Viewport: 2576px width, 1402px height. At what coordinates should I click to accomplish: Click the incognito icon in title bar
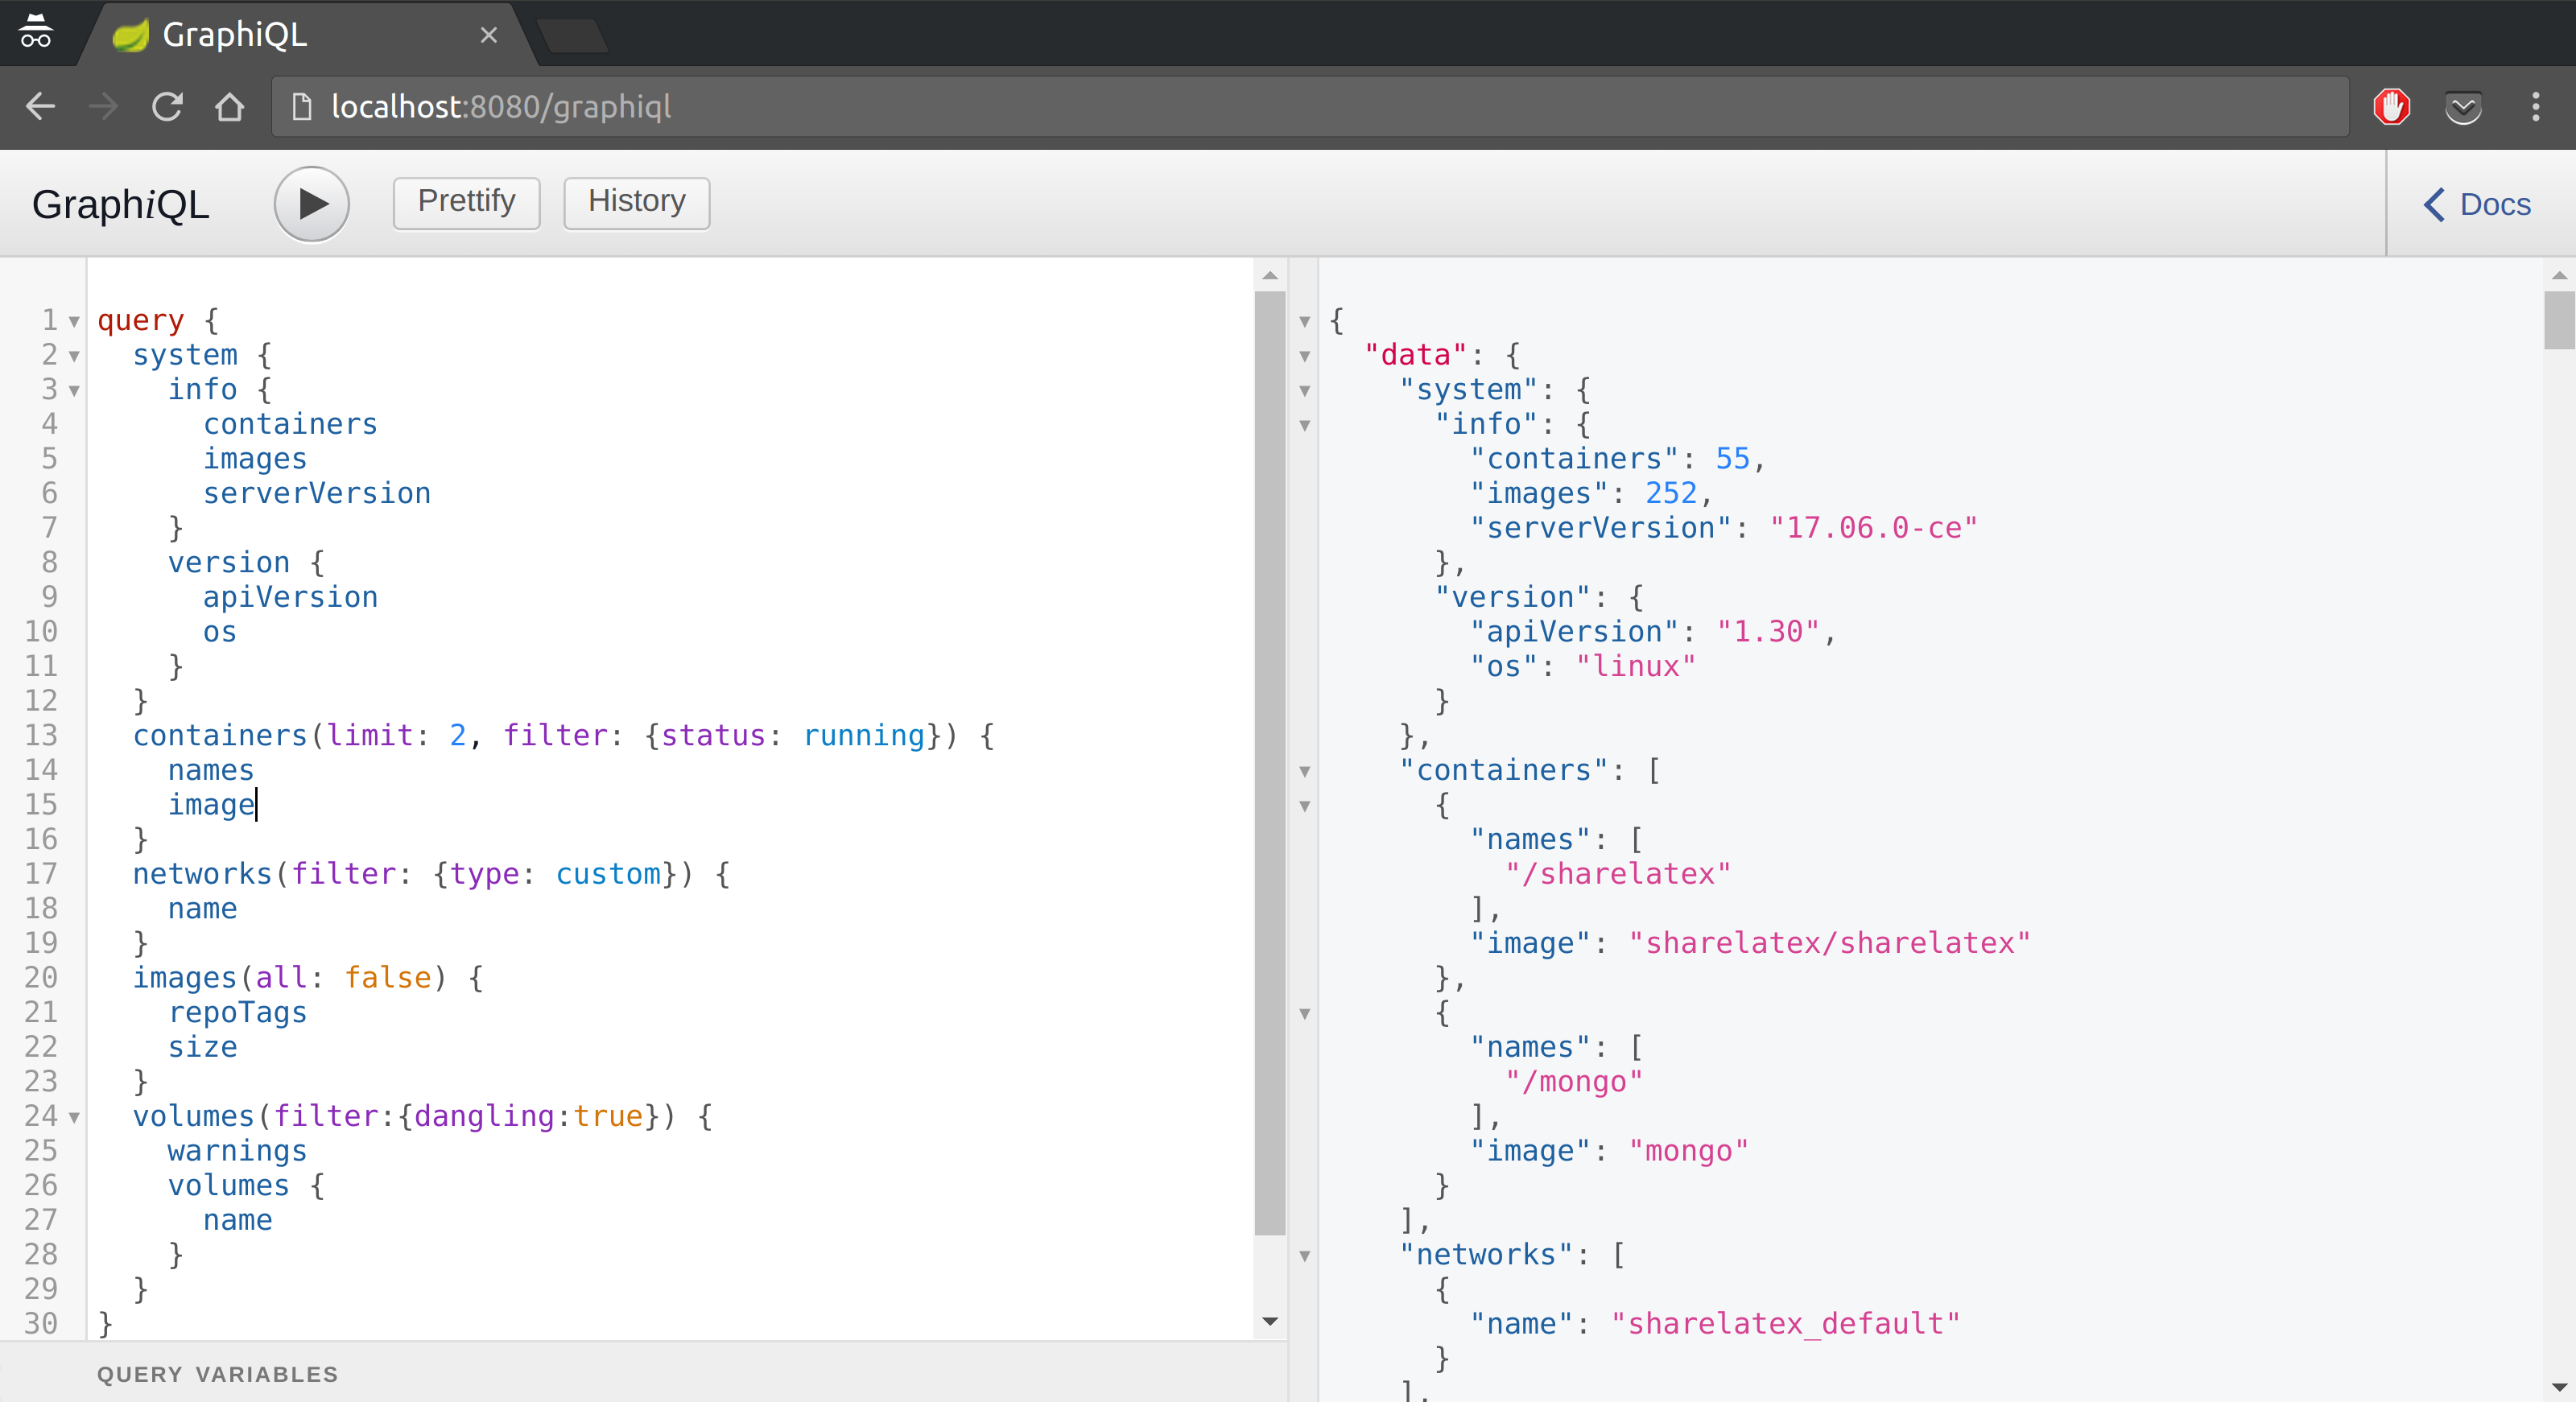click(35, 32)
